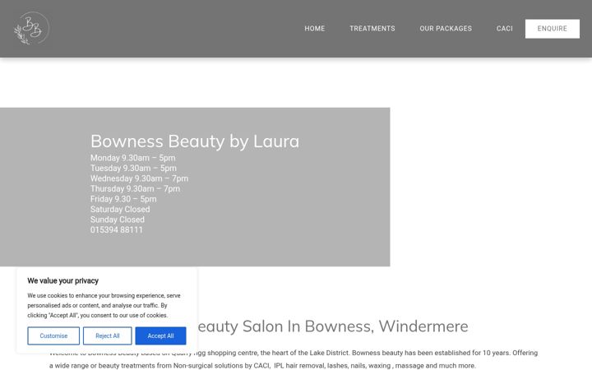Go to Our Packages page
Screen dimensions: 592x370
[446, 29]
